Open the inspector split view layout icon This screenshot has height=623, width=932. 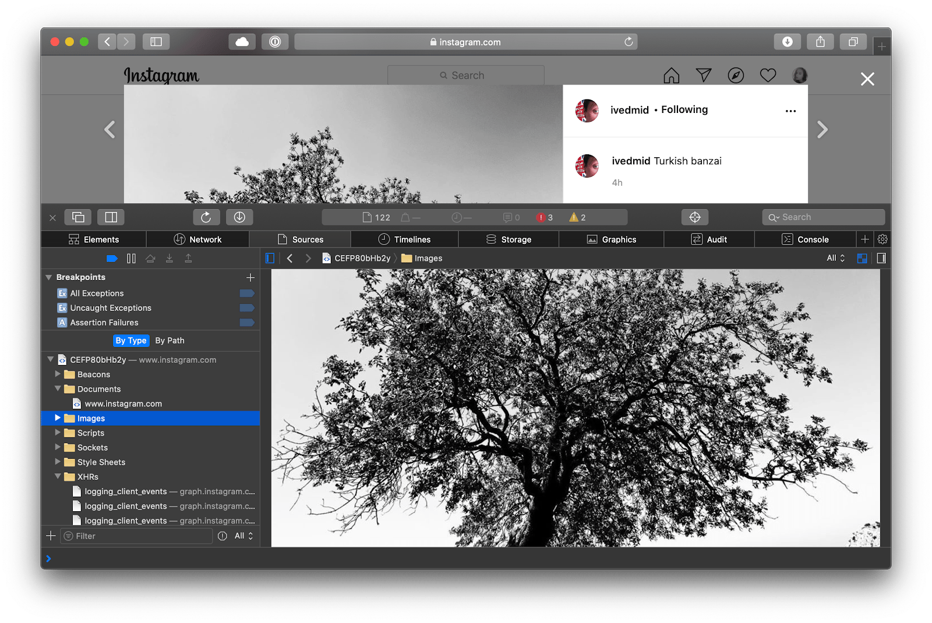tap(111, 217)
